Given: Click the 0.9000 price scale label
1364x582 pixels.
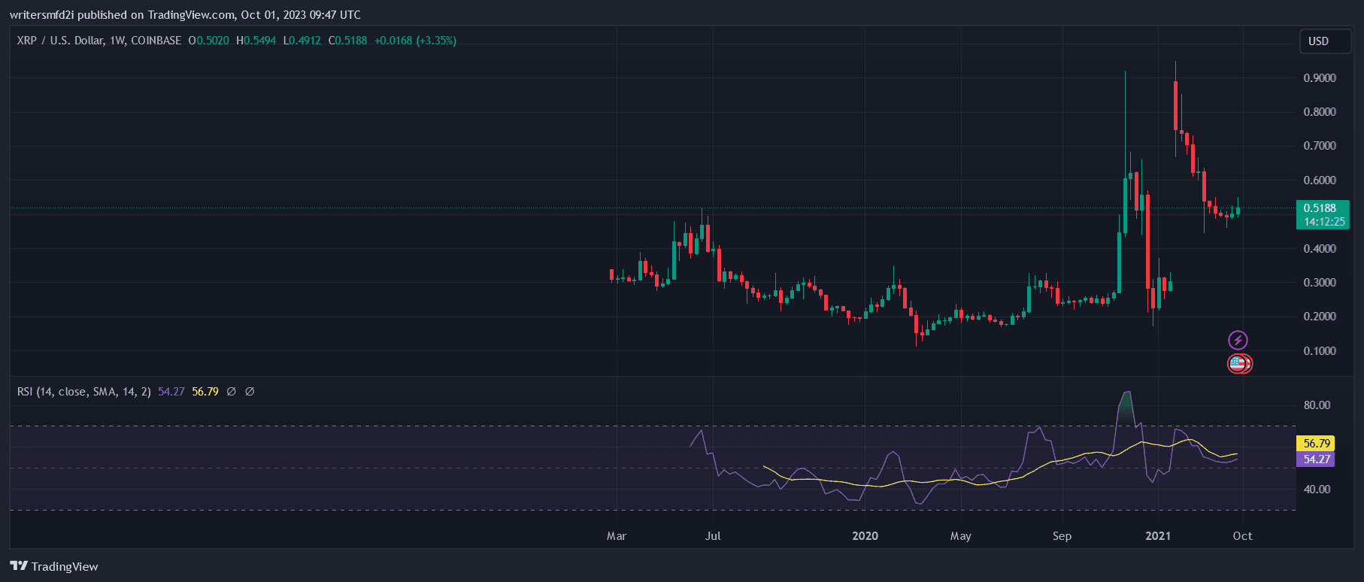Looking at the screenshot, I should click(1320, 78).
